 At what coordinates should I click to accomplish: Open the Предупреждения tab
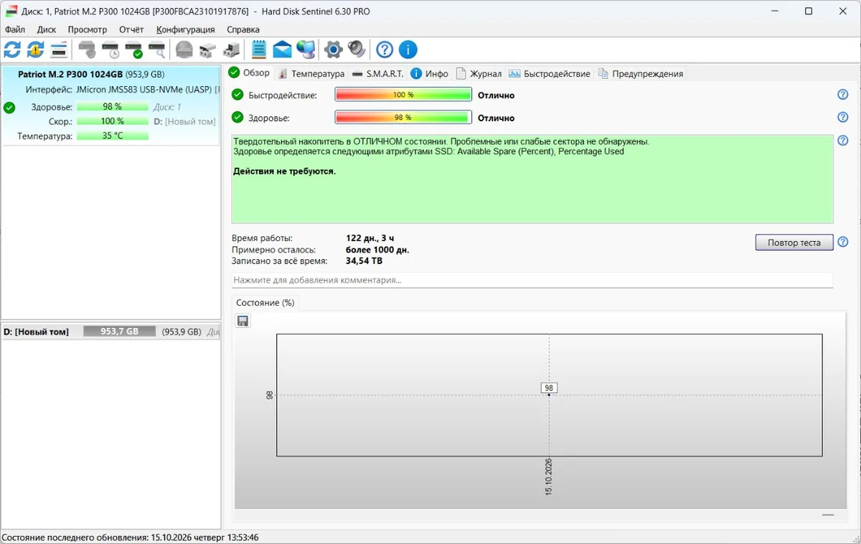point(641,73)
